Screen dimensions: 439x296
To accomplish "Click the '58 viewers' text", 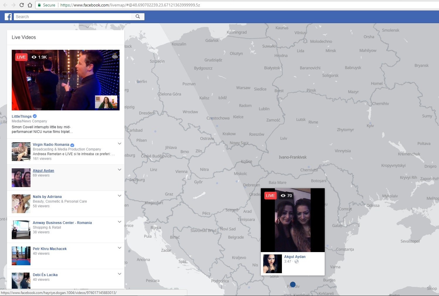I will click(x=41, y=206).
